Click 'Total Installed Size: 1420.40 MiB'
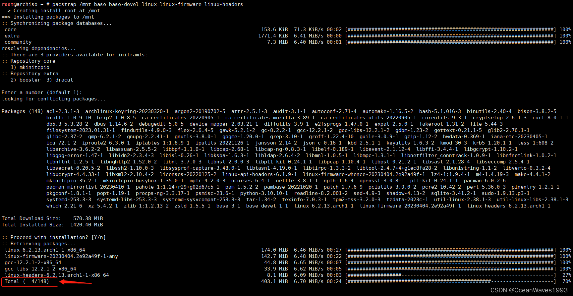 [x=52, y=225]
